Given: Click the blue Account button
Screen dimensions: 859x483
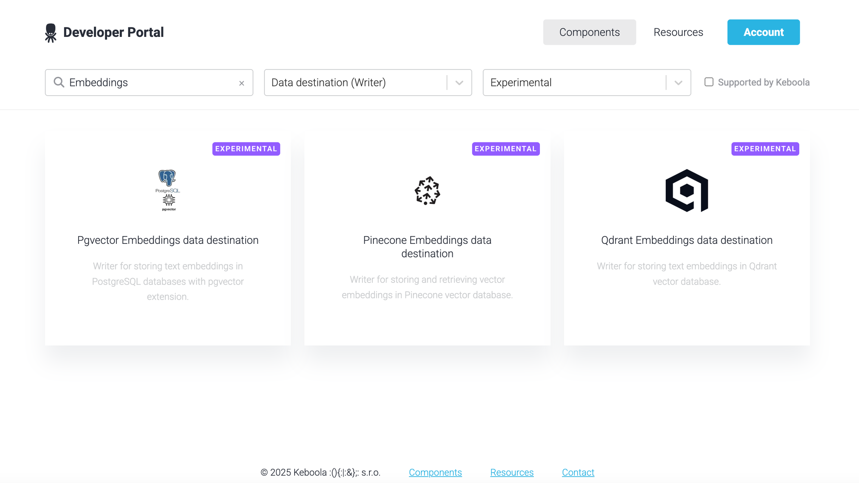Looking at the screenshot, I should [x=763, y=32].
